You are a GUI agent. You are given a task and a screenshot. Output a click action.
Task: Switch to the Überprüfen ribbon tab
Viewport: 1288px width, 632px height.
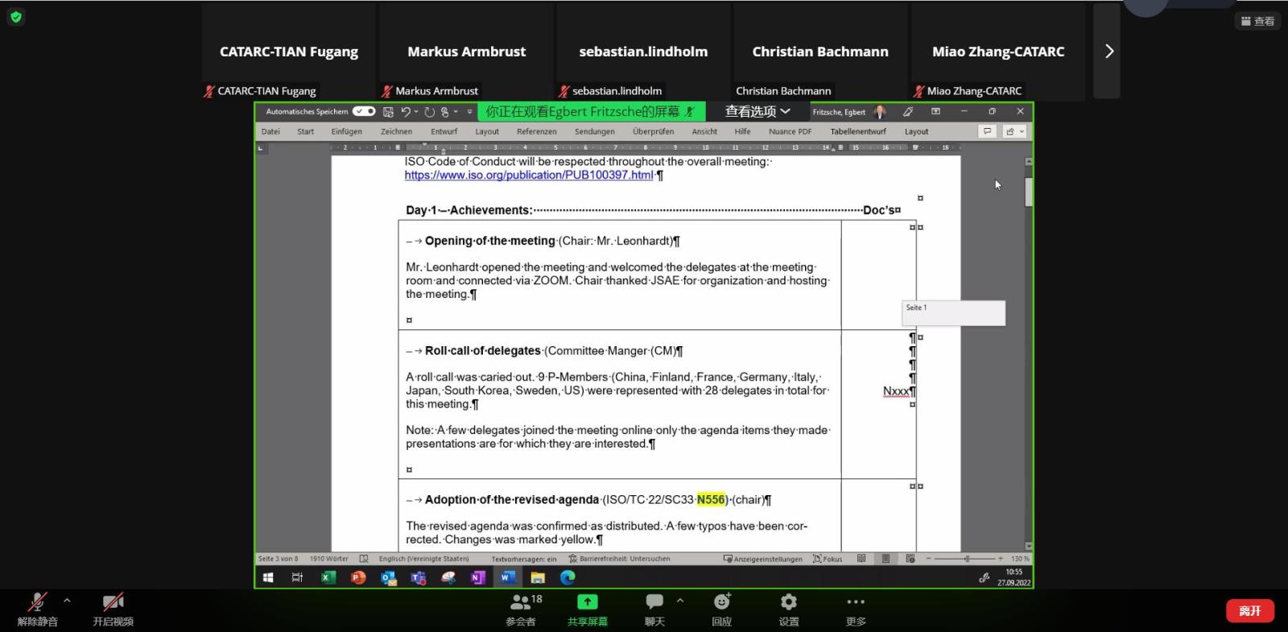pyautogui.click(x=653, y=132)
